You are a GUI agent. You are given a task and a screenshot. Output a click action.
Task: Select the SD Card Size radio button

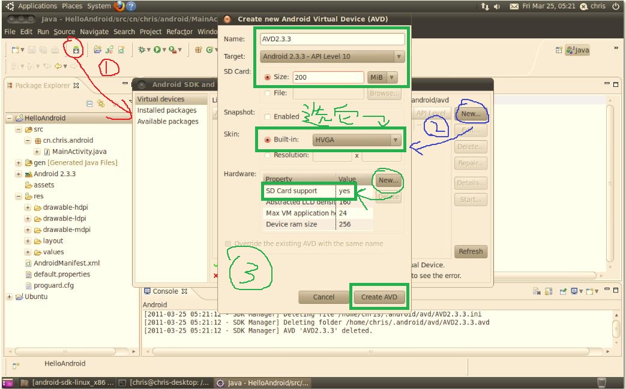point(268,77)
